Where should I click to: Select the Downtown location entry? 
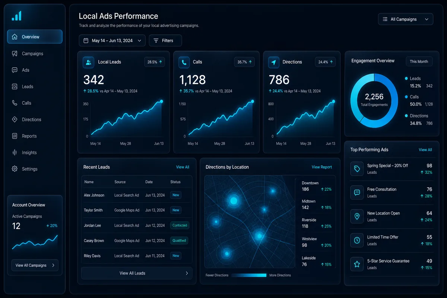[x=317, y=186]
